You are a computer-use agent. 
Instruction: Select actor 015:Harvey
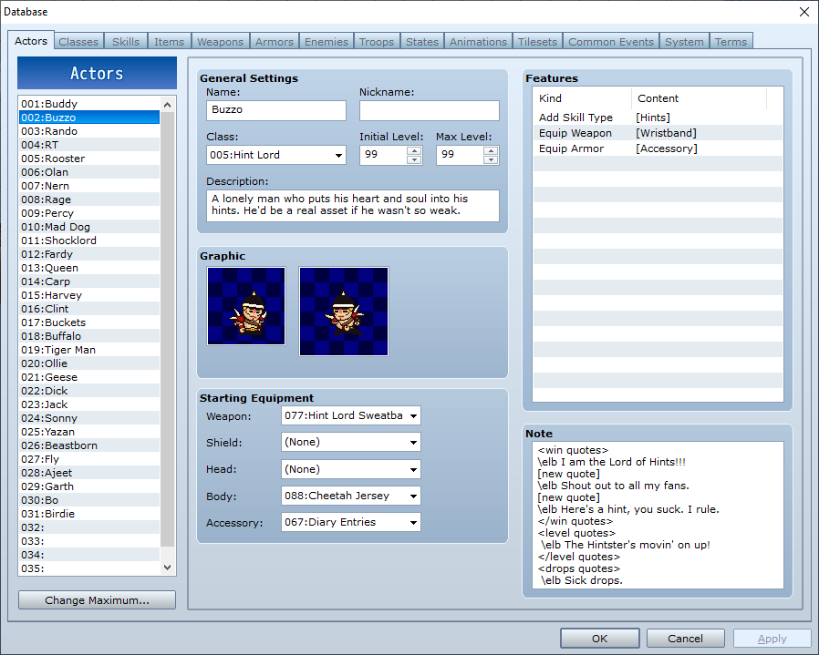point(89,295)
